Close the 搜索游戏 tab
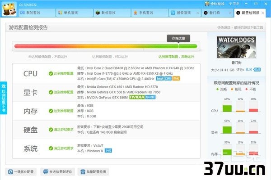The width and height of the screenshot is (271, 180). [x=197, y=13]
